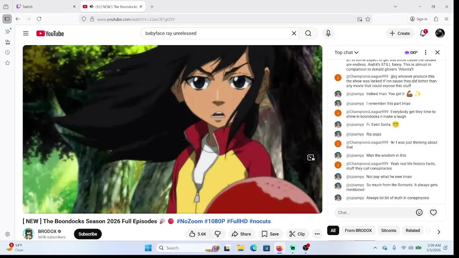This screenshot has height=258, width=459.
Task: Select the All filter chip
Action: click(333, 230)
